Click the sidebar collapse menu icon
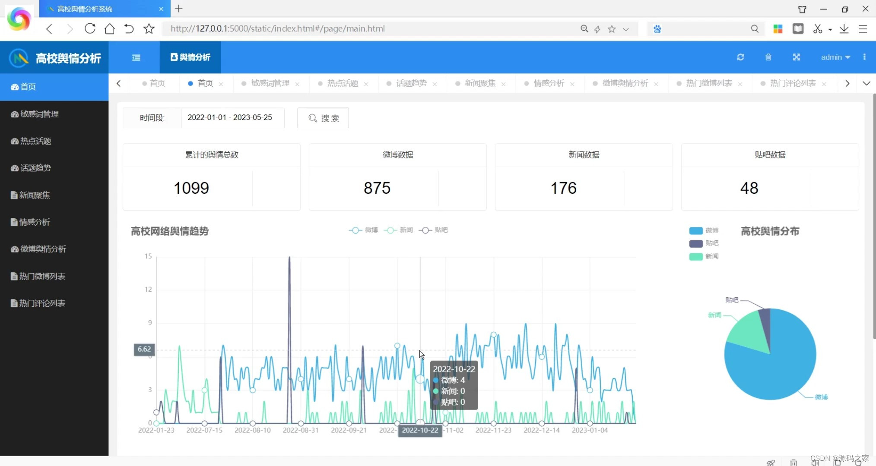Image resolution: width=876 pixels, height=466 pixels. click(136, 57)
